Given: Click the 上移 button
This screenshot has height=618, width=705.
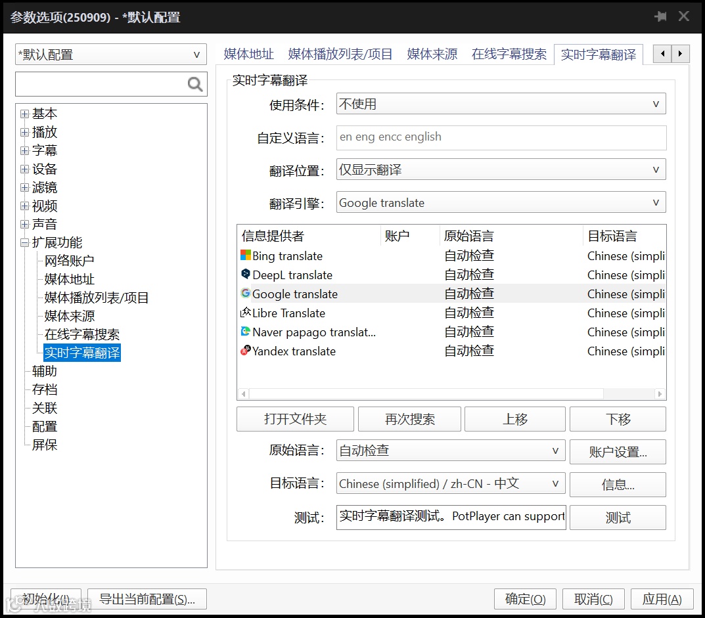Looking at the screenshot, I should (515, 419).
